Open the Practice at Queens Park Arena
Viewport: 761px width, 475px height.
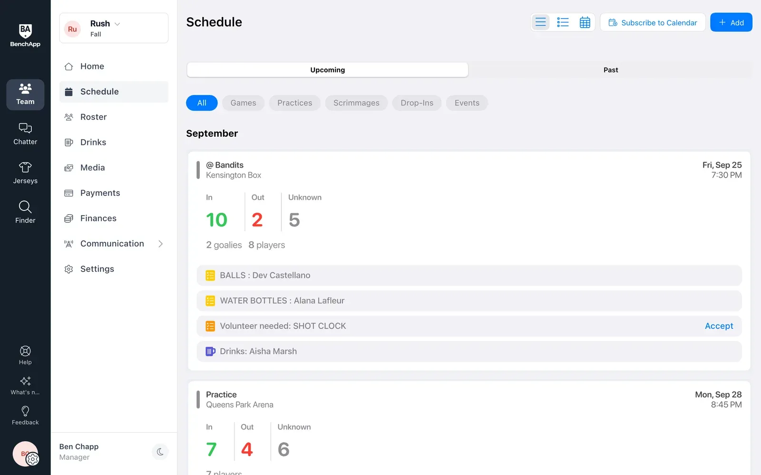click(x=221, y=395)
